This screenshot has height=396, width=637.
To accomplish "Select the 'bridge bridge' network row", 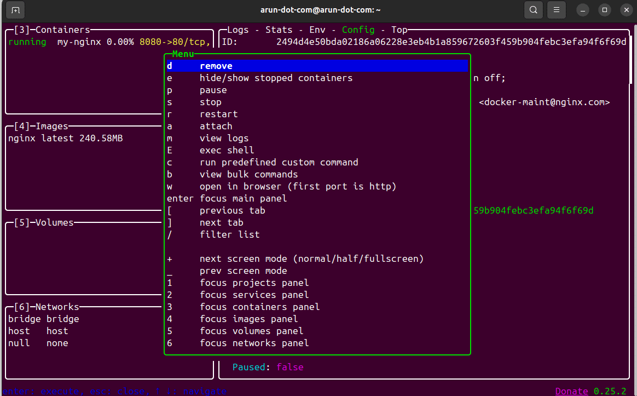I will pyautogui.click(x=43, y=319).
